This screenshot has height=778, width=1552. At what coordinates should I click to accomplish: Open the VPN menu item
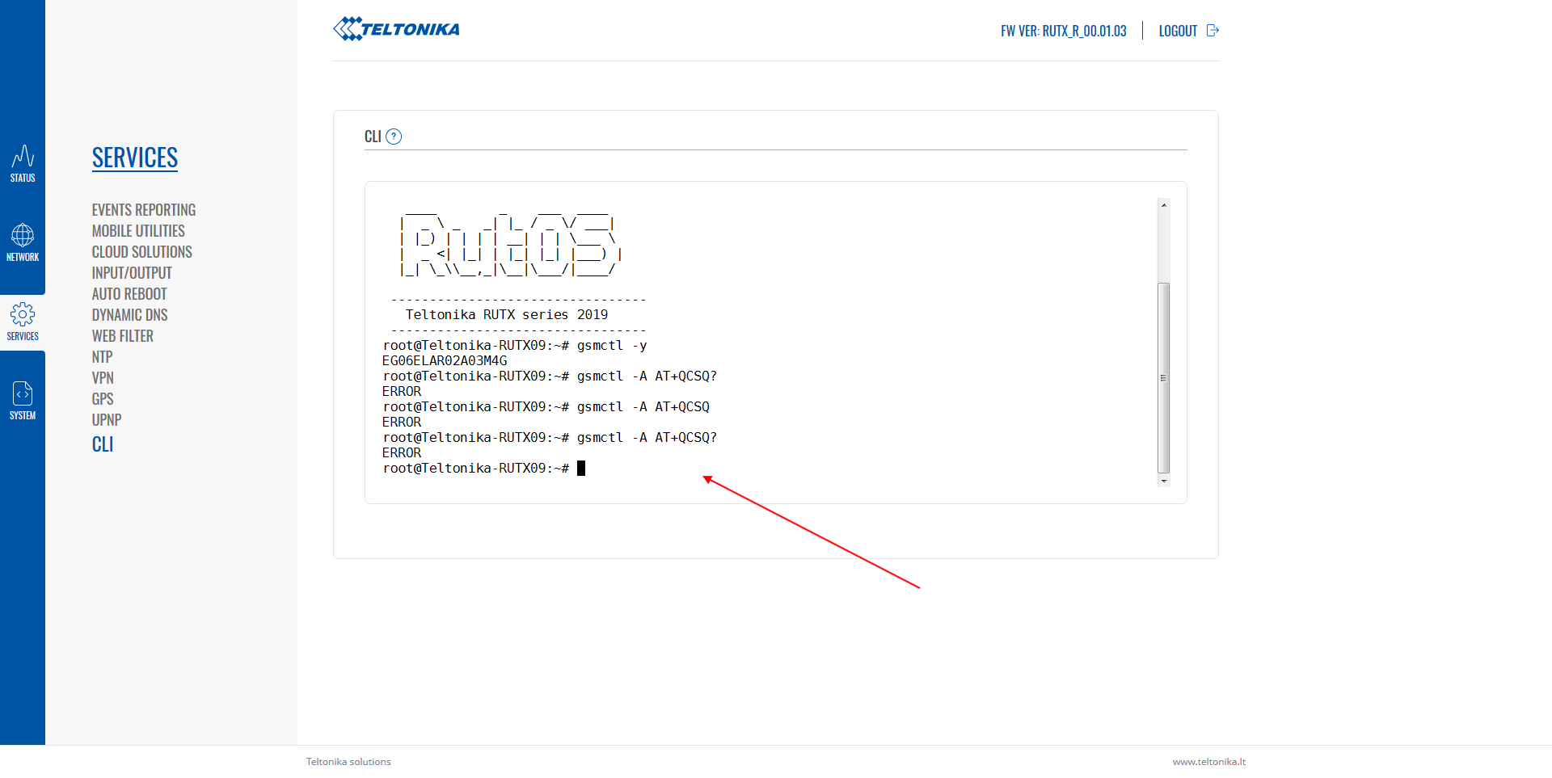[103, 378]
